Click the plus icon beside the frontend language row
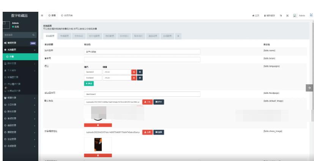This screenshot has width=314, height=161. (x=139, y=78)
